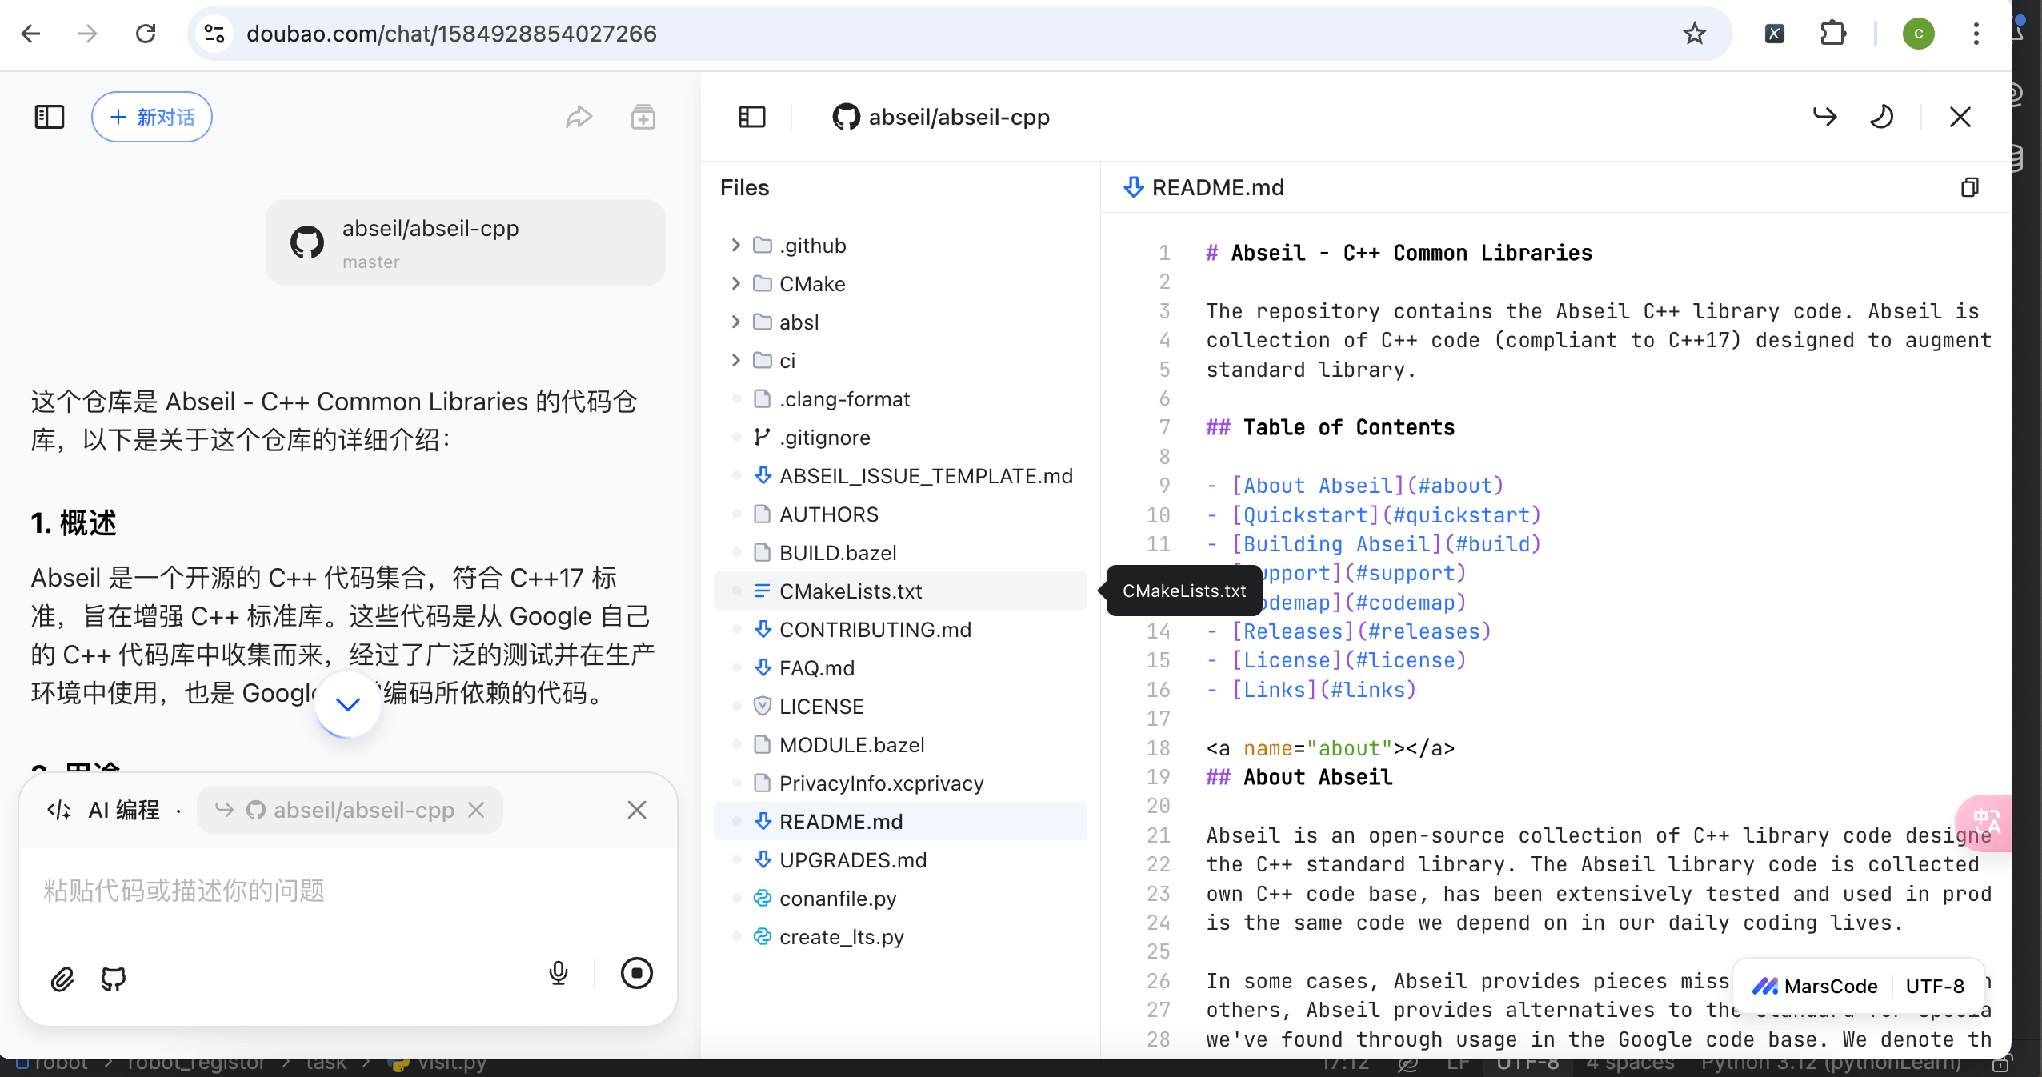The width and height of the screenshot is (2042, 1077).
Task: Go forward in browser history
Action: [x=88, y=34]
